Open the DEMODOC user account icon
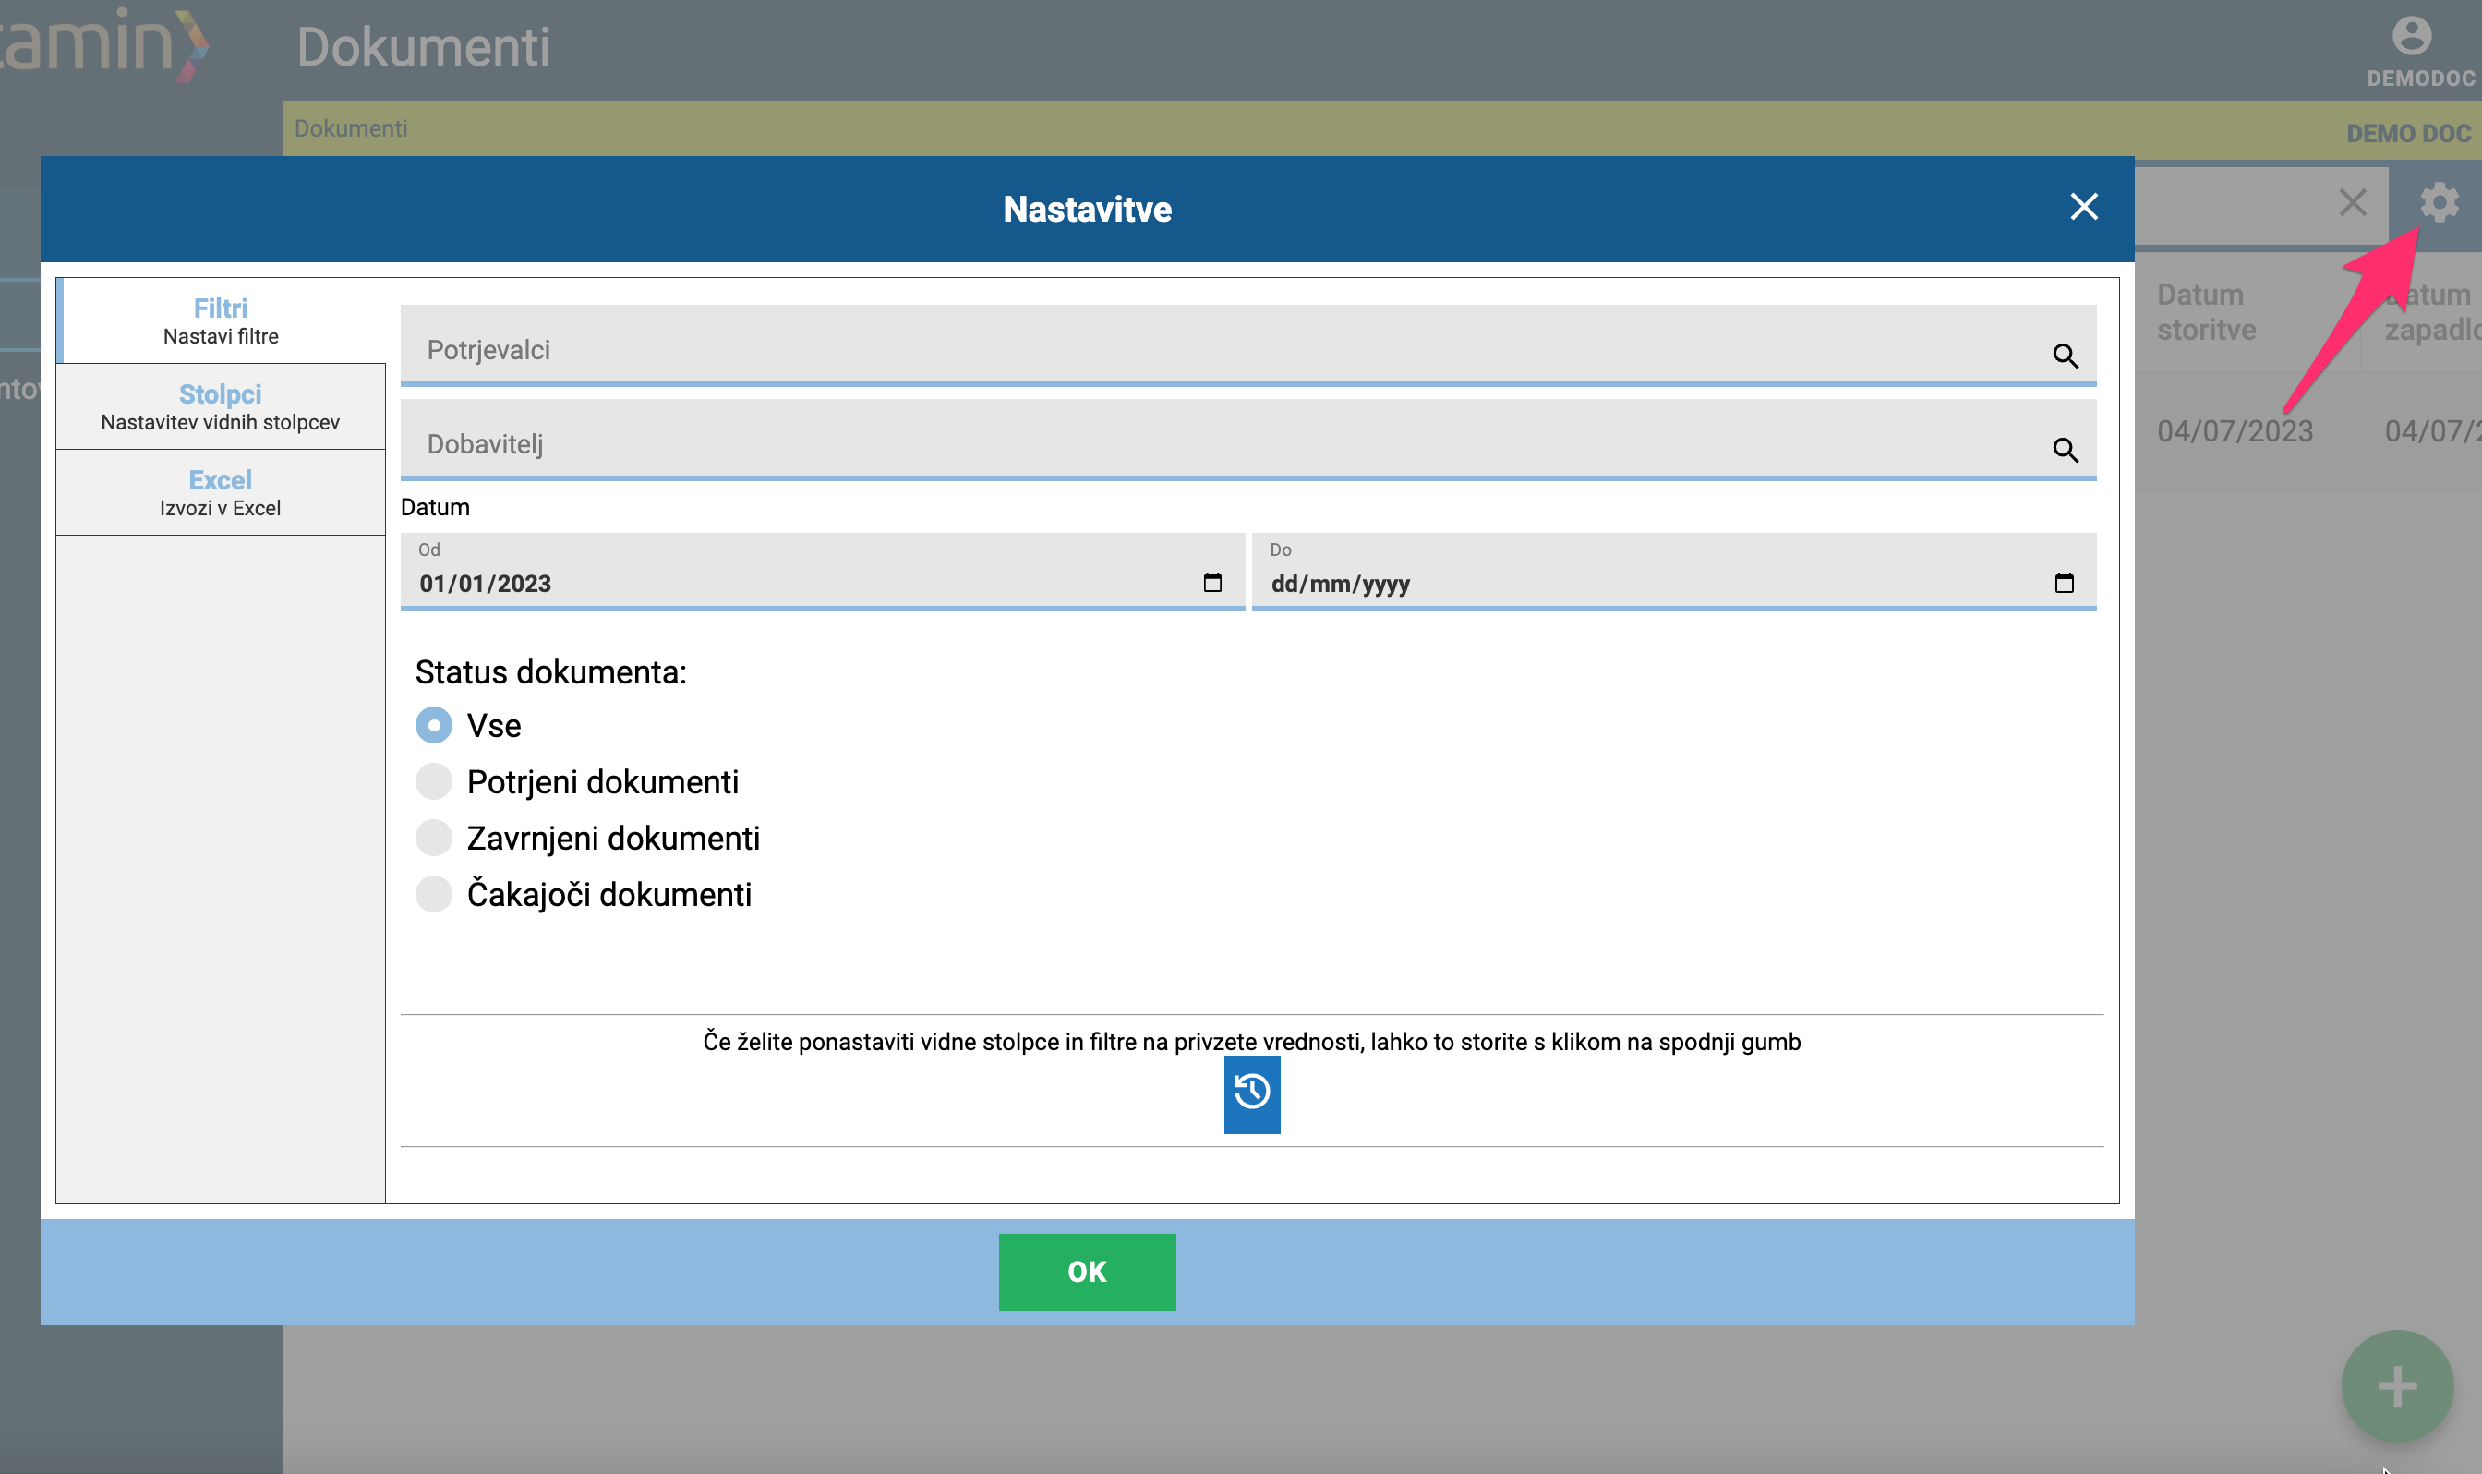2482x1474 pixels. (x=2412, y=36)
